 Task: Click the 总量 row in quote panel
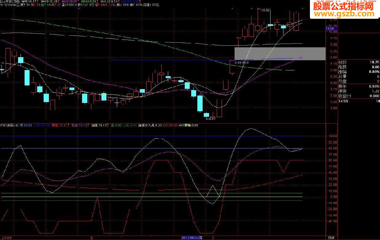coord(359,77)
